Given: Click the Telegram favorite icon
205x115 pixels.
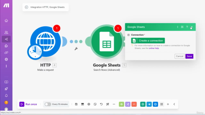Looking at the screenshot, I should pos(149,104).
